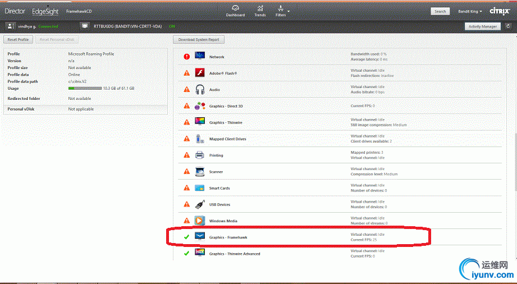Click the Graphics - Thinwire monitor icon
517x284 pixels.
(x=200, y=122)
